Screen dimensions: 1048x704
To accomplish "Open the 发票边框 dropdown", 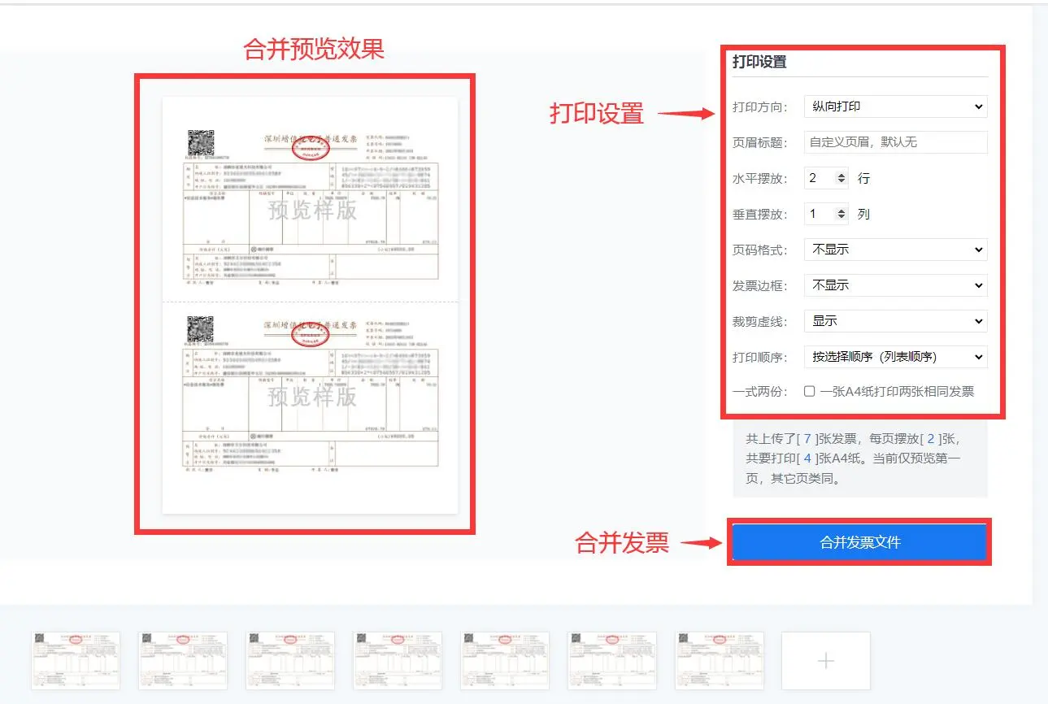I will [x=895, y=285].
